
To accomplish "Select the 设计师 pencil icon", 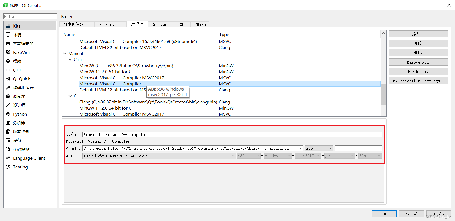I will coord(8,105).
